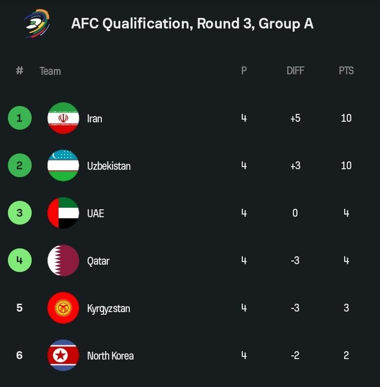Click the AFC Qualification tournament logo

coord(37,24)
